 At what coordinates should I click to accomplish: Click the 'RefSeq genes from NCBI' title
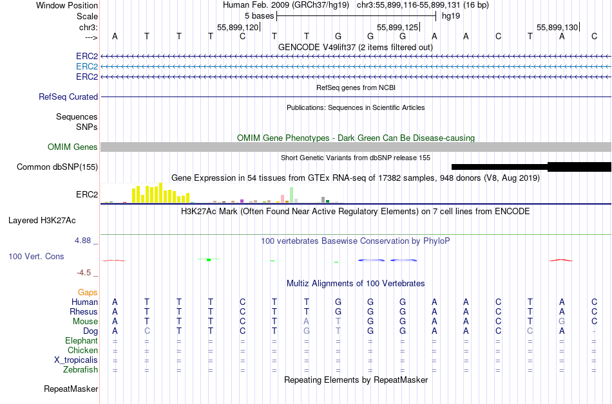[x=356, y=87]
